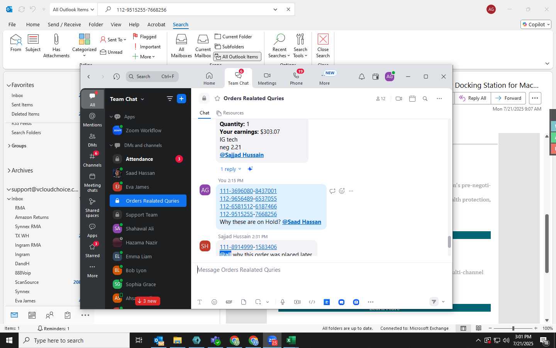The width and height of the screenshot is (556, 348).
Task: Open the emoji picker in message composer
Action: point(214,302)
